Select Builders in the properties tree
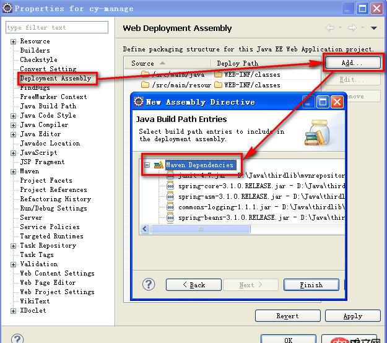387x343 pixels. coord(35,50)
